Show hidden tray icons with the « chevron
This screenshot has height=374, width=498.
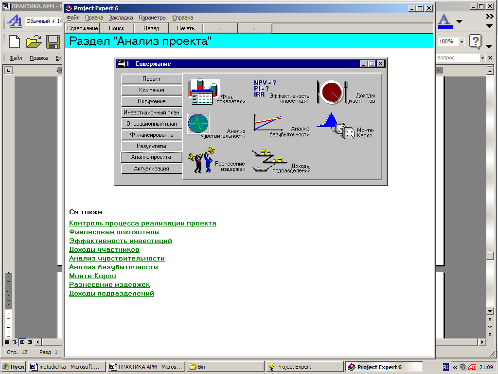pyautogui.click(x=455, y=367)
